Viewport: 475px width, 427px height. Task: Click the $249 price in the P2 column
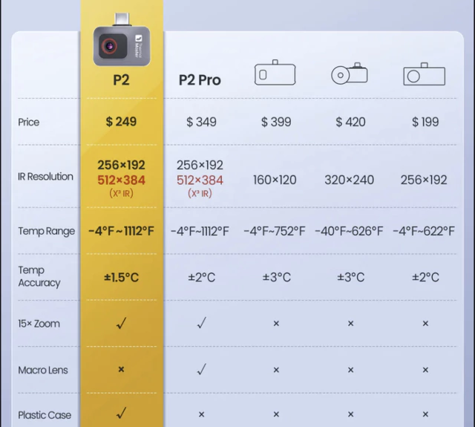(x=121, y=122)
